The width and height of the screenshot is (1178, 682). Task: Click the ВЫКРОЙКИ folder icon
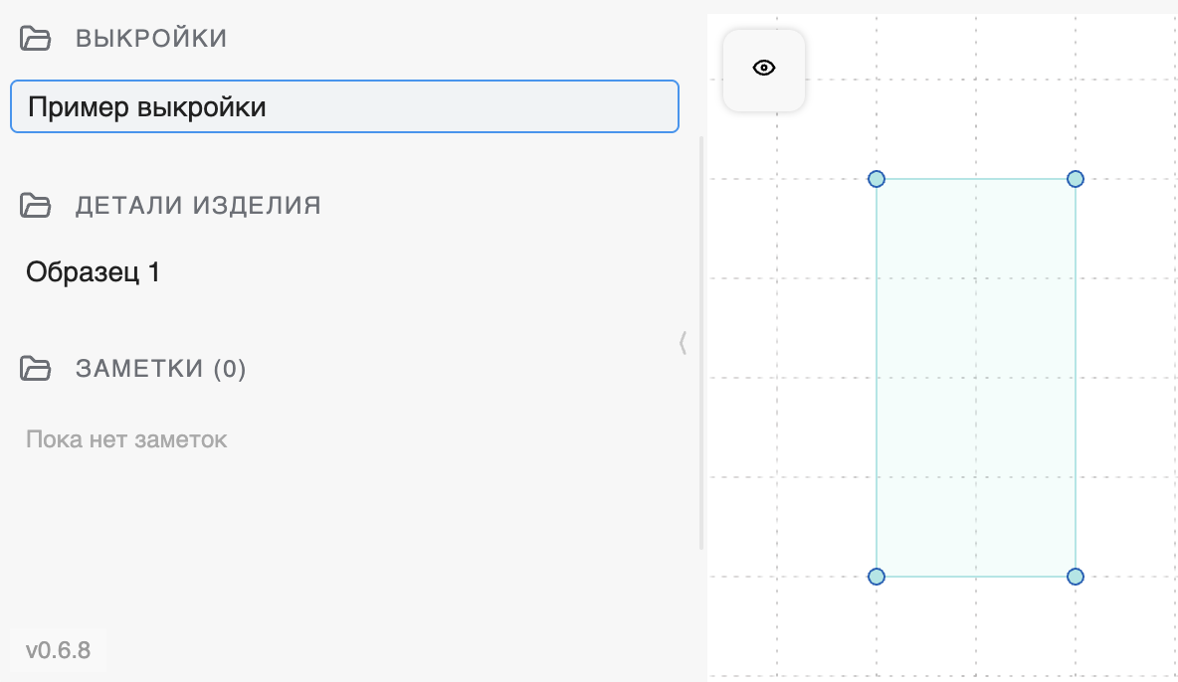(x=36, y=38)
